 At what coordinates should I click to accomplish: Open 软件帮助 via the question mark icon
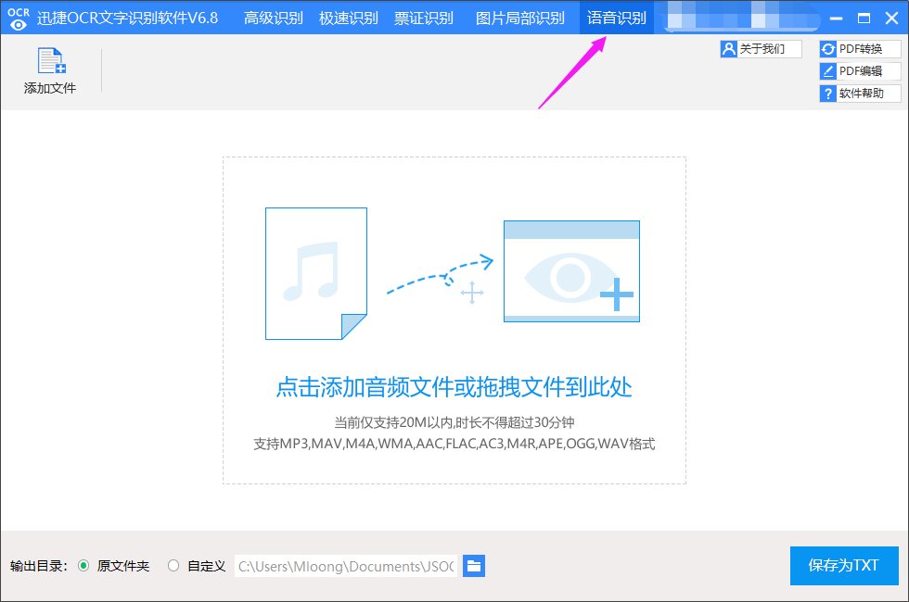tap(828, 93)
